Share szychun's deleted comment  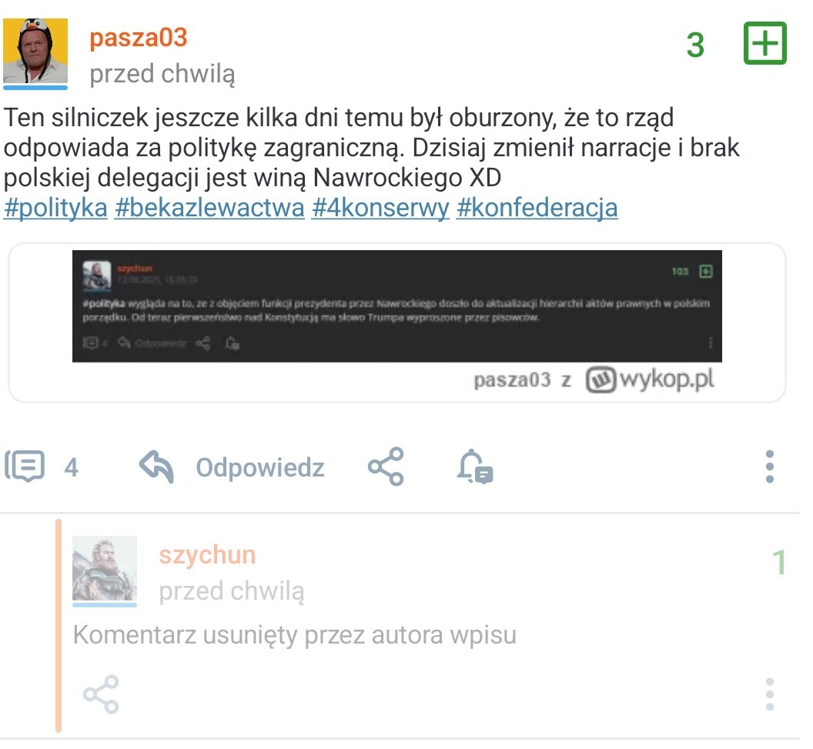pos(101,694)
